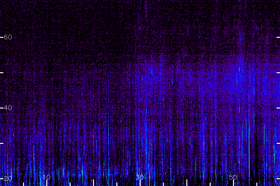This screenshot has height=186, width=280.
Task: Select the "50" label on the horizontal axis
Action: tap(233, 177)
